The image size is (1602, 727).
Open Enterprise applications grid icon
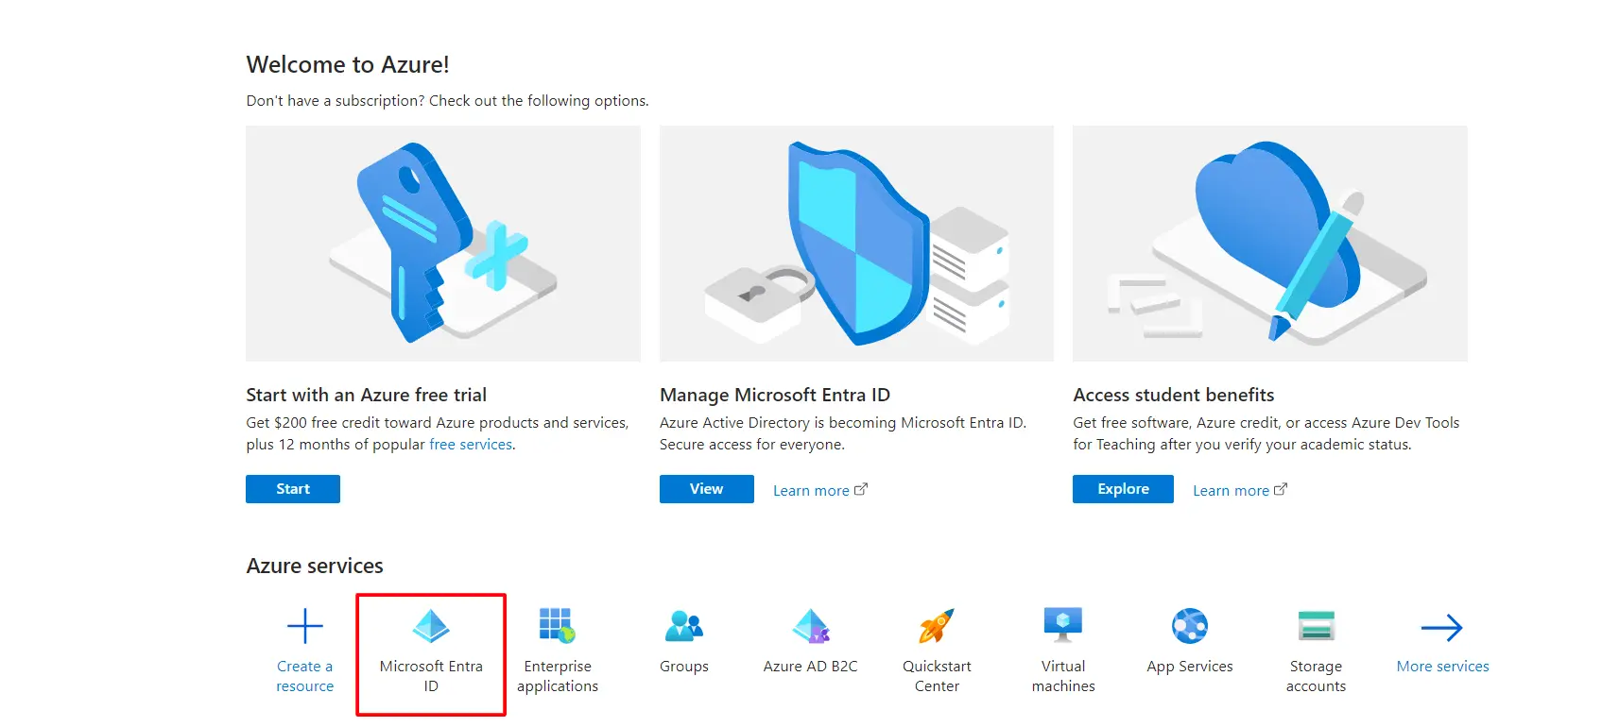pyautogui.click(x=558, y=626)
